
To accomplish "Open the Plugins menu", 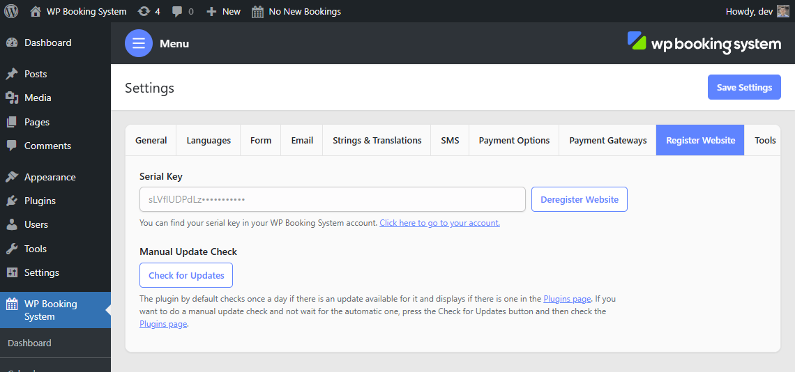I will [40, 201].
